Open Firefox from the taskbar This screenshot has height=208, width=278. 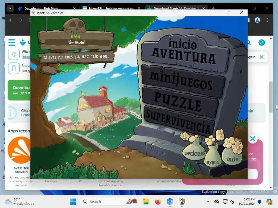tap(158, 201)
